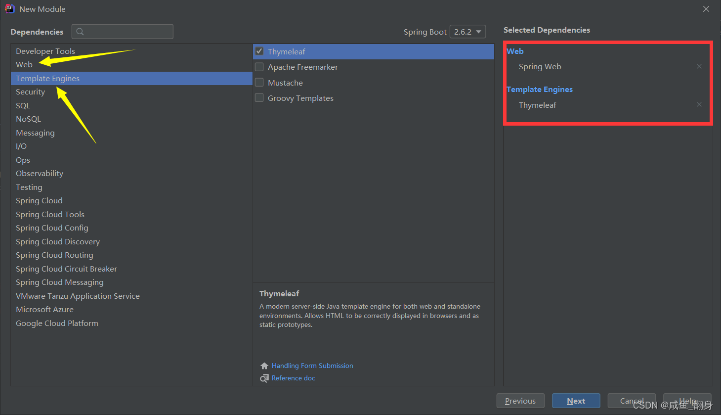Close the New Module dialog
The height and width of the screenshot is (415, 721).
click(706, 9)
